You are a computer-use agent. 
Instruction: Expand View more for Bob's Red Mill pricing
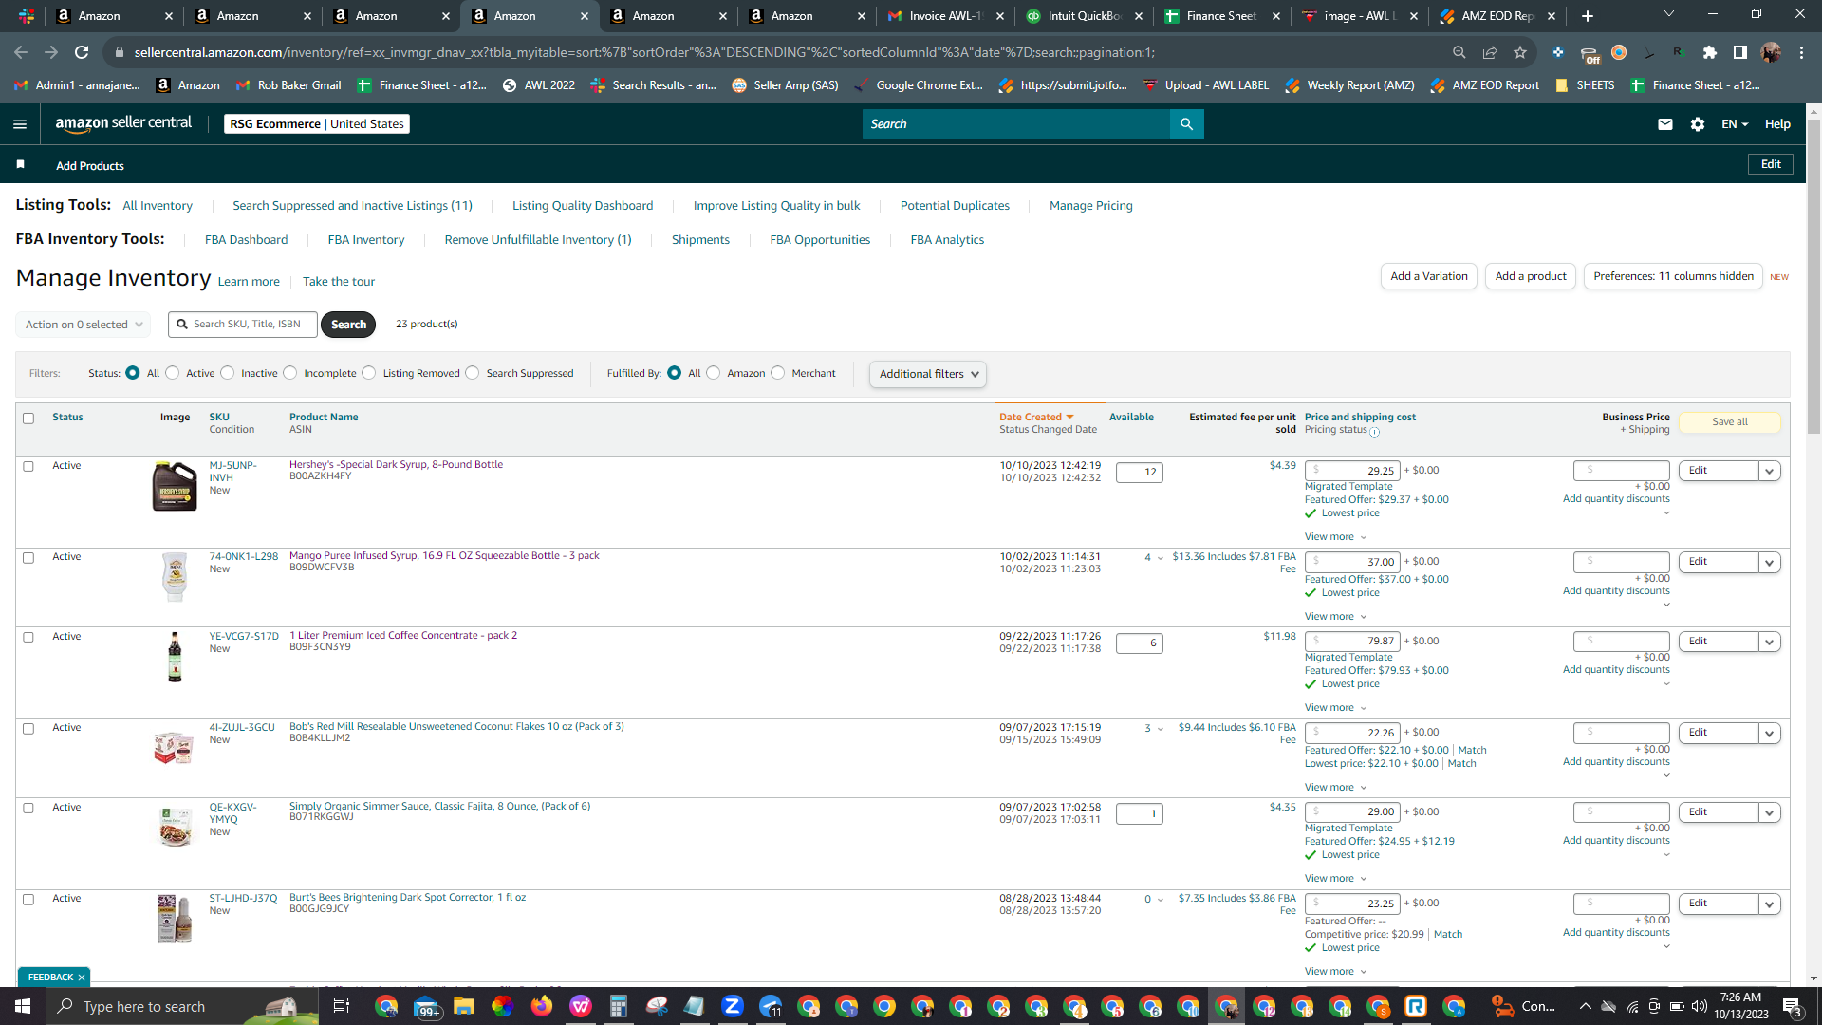point(1335,788)
